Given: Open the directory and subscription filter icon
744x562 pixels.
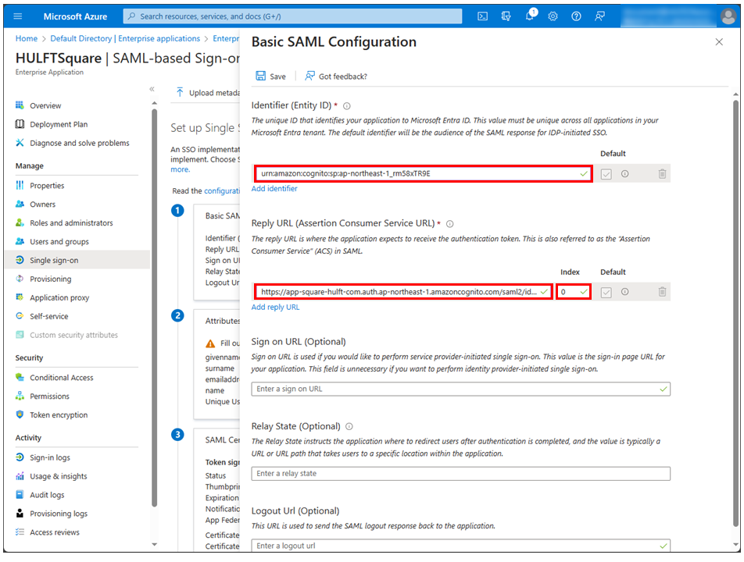Looking at the screenshot, I should point(506,16).
